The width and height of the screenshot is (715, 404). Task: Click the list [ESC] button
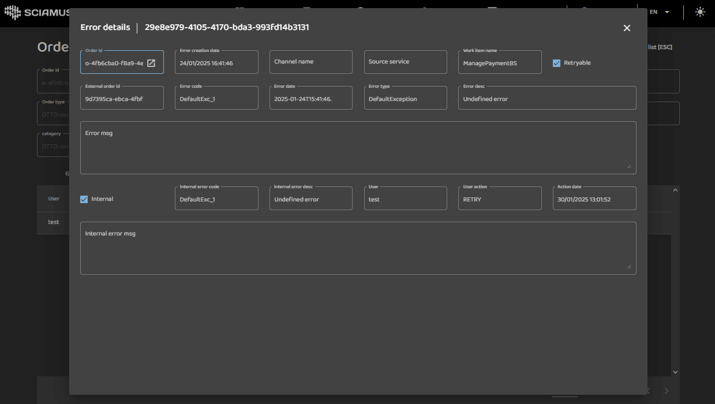pyautogui.click(x=660, y=47)
